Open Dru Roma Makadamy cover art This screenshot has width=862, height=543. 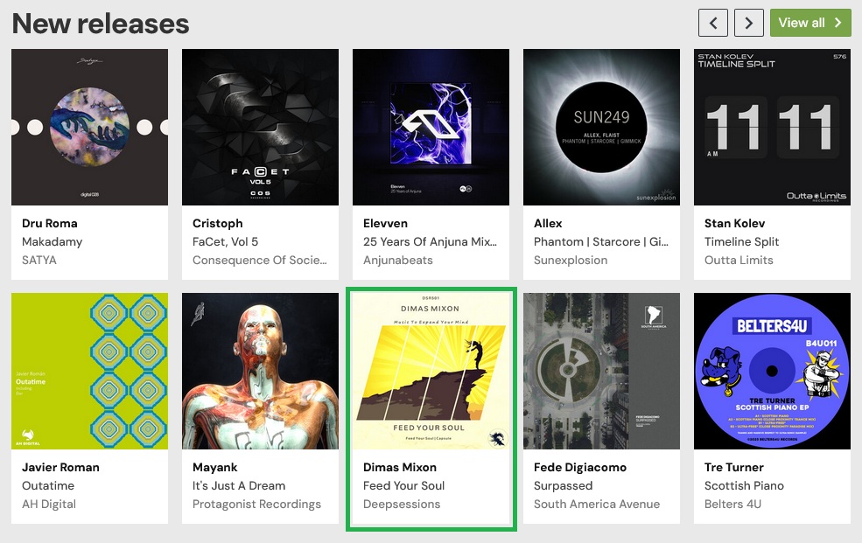pyautogui.click(x=89, y=128)
